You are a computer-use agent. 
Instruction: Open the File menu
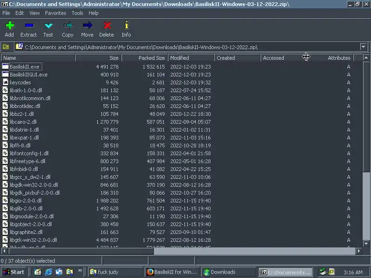6,13
